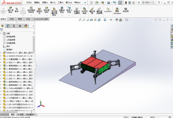Select XE-LSX01 20x20<1> tree item
The height and width of the screenshot is (118, 173).
pos(18,91)
